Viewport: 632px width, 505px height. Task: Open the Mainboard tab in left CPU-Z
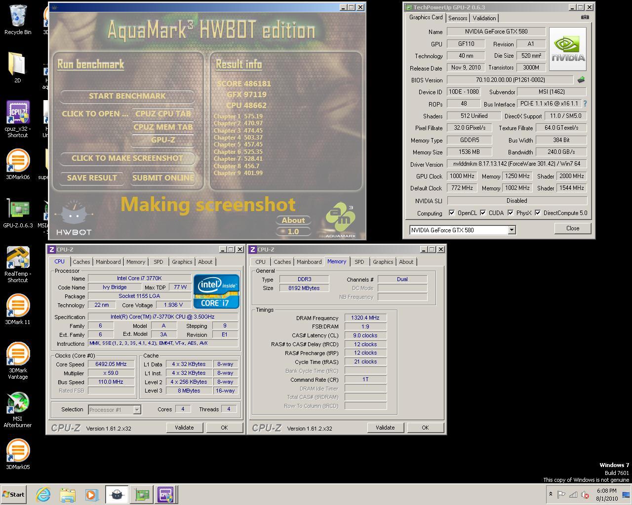[x=108, y=262]
